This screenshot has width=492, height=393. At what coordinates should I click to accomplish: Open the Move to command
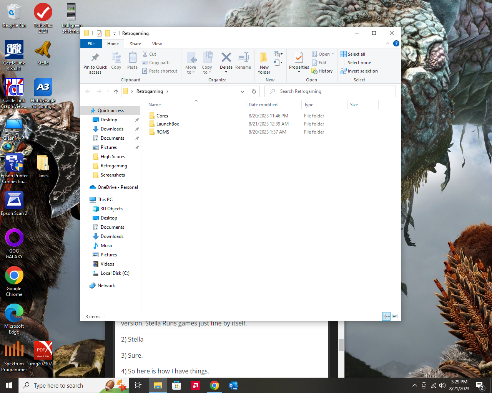coord(191,63)
